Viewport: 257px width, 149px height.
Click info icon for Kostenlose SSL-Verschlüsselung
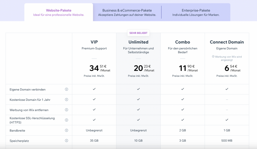click(x=66, y=120)
